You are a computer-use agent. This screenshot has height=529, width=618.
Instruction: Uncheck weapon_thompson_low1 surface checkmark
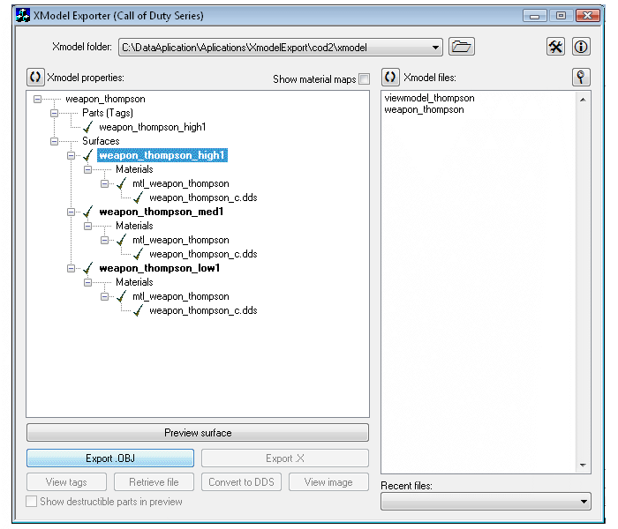[x=88, y=268]
